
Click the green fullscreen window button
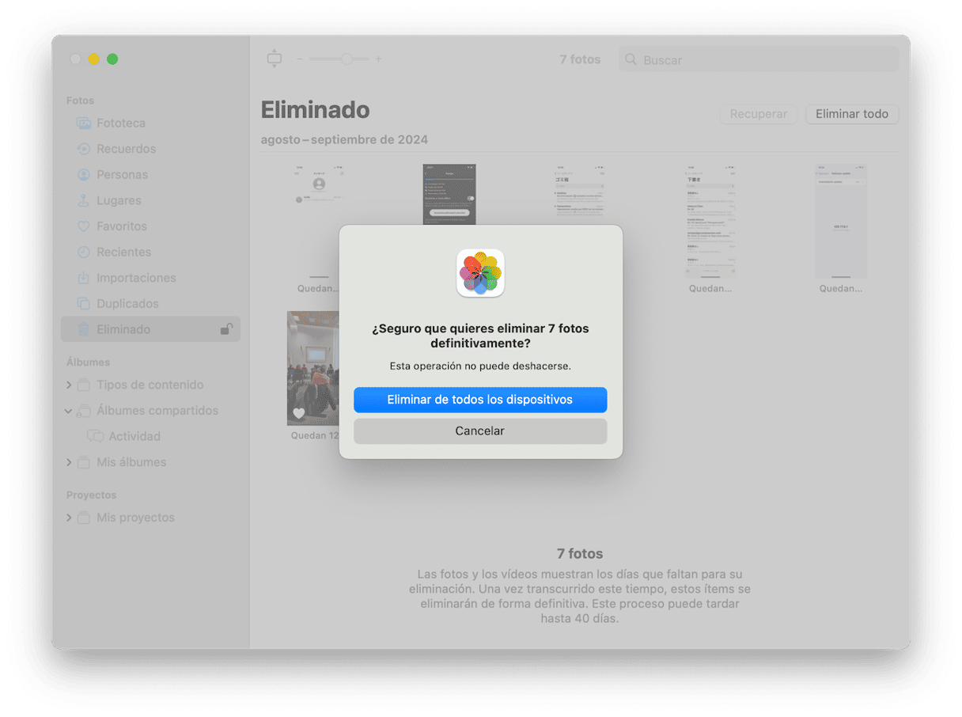(112, 59)
